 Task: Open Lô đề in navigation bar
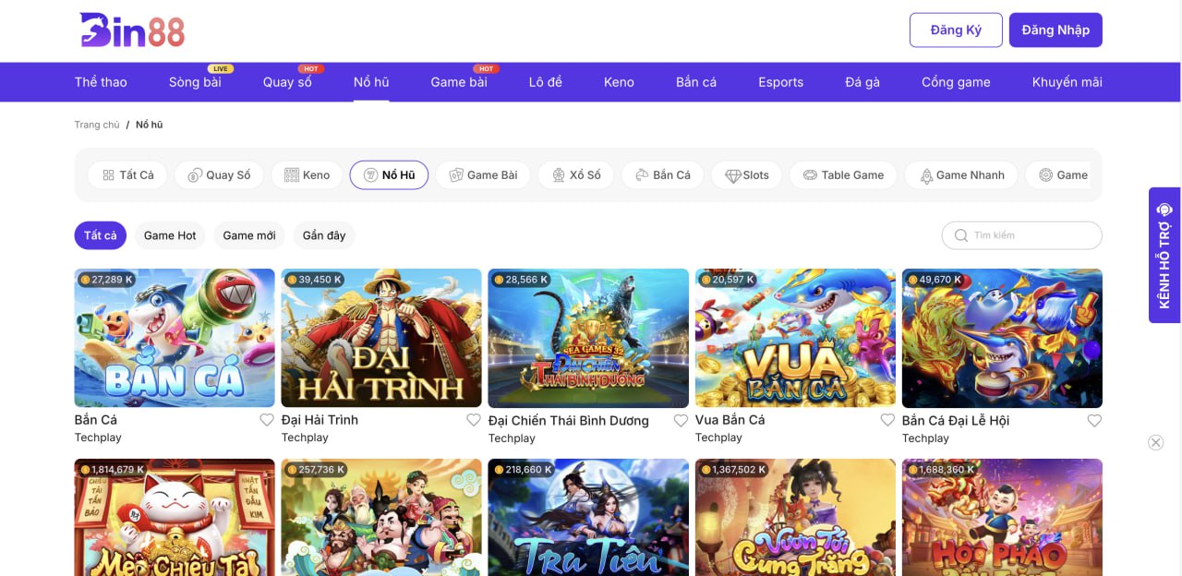546,82
